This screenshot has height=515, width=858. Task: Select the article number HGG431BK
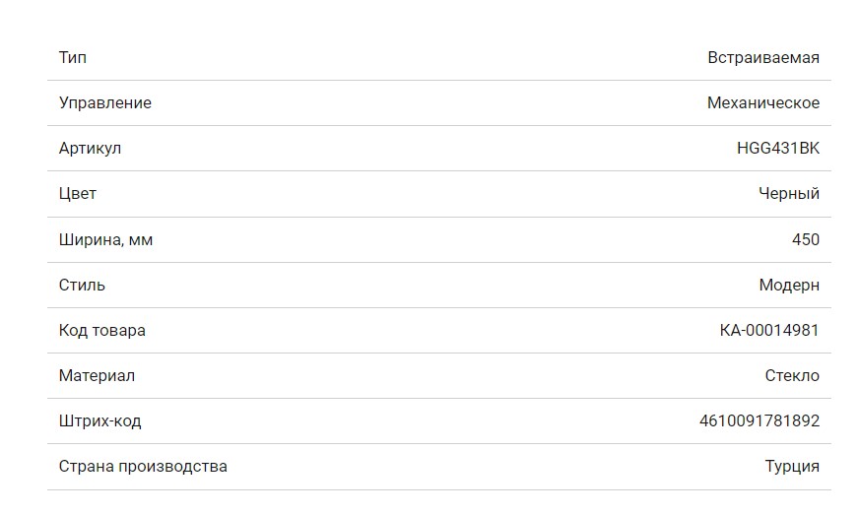(x=777, y=148)
